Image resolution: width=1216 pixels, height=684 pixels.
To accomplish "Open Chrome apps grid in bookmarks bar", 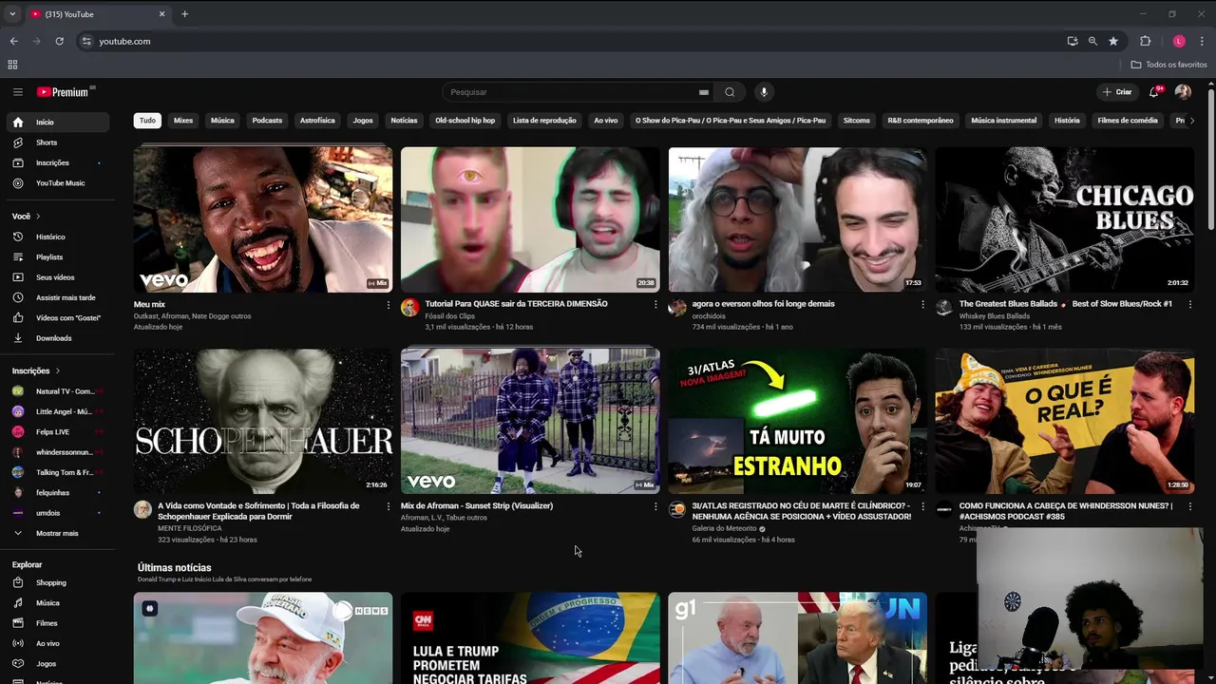I will (x=12, y=65).
